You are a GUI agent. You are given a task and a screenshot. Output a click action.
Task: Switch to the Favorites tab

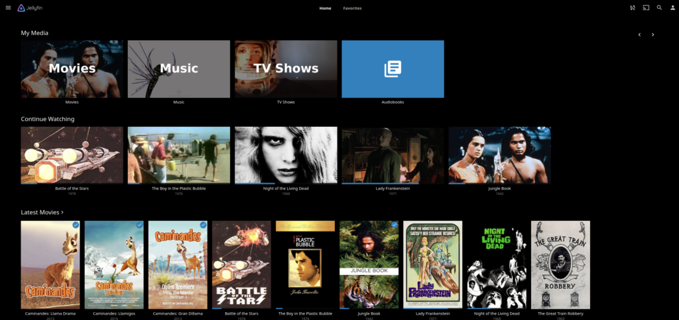click(353, 8)
